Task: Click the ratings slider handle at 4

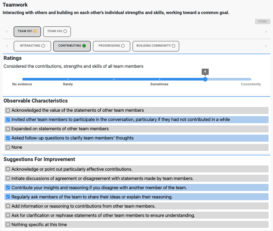Action: (205, 79)
